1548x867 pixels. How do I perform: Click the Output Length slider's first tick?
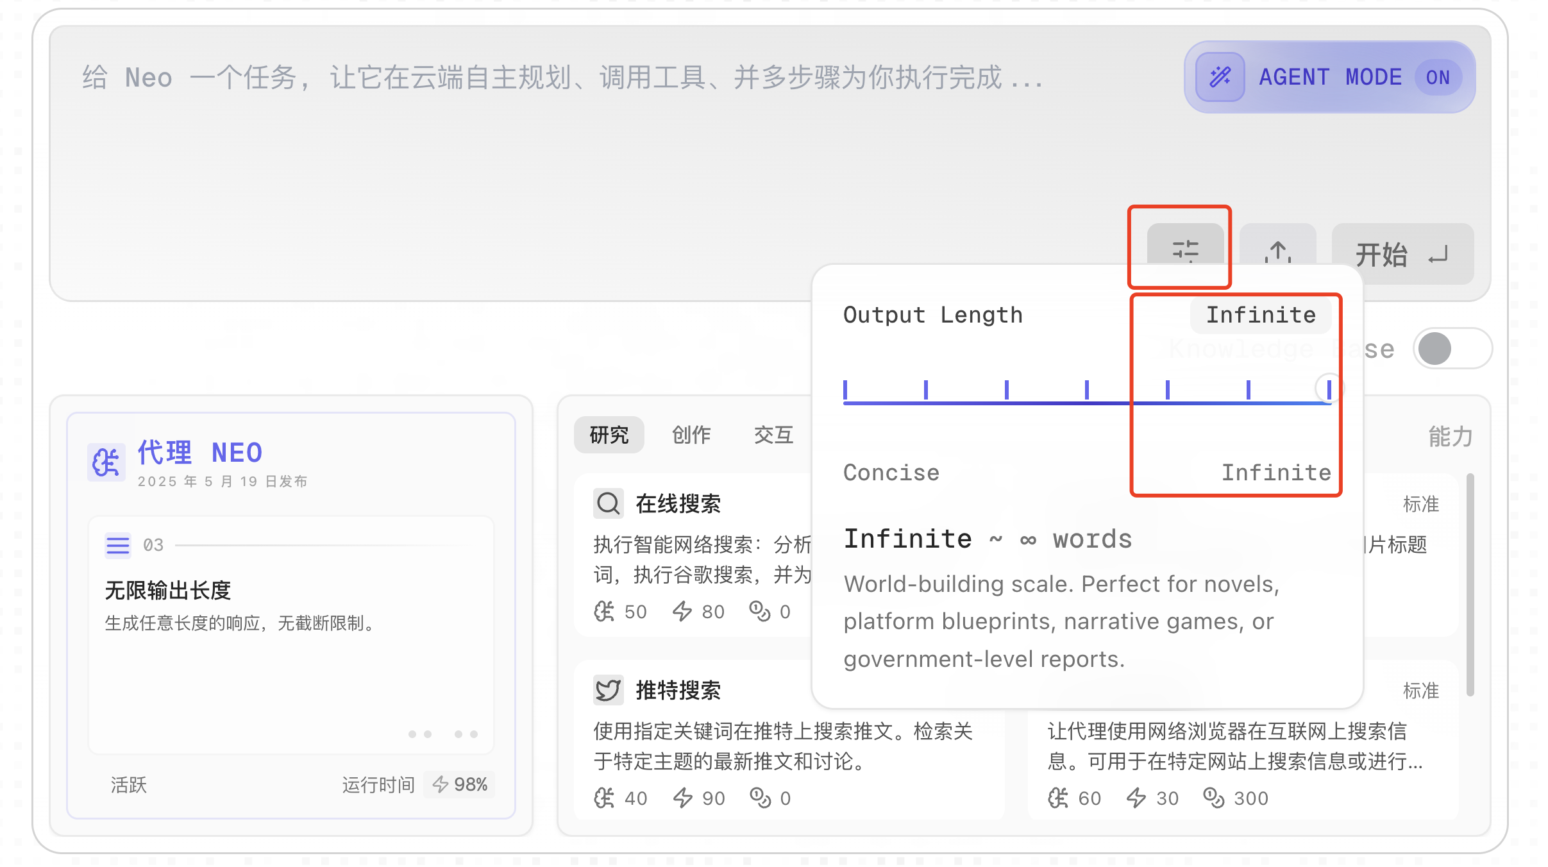pyautogui.click(x=845, y=391)
